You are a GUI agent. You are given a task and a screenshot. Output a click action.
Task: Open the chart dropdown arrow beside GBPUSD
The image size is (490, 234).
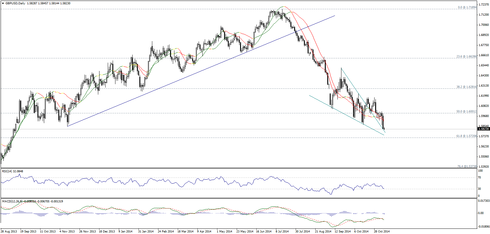[3, 3]
